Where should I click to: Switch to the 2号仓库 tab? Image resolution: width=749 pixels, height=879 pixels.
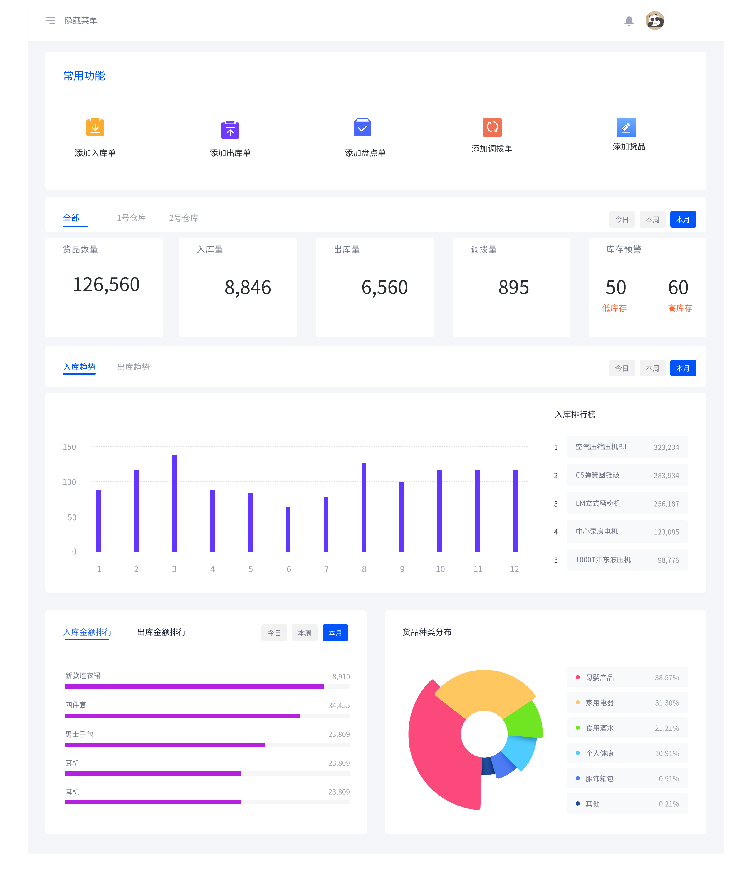(x=184, y=218)
